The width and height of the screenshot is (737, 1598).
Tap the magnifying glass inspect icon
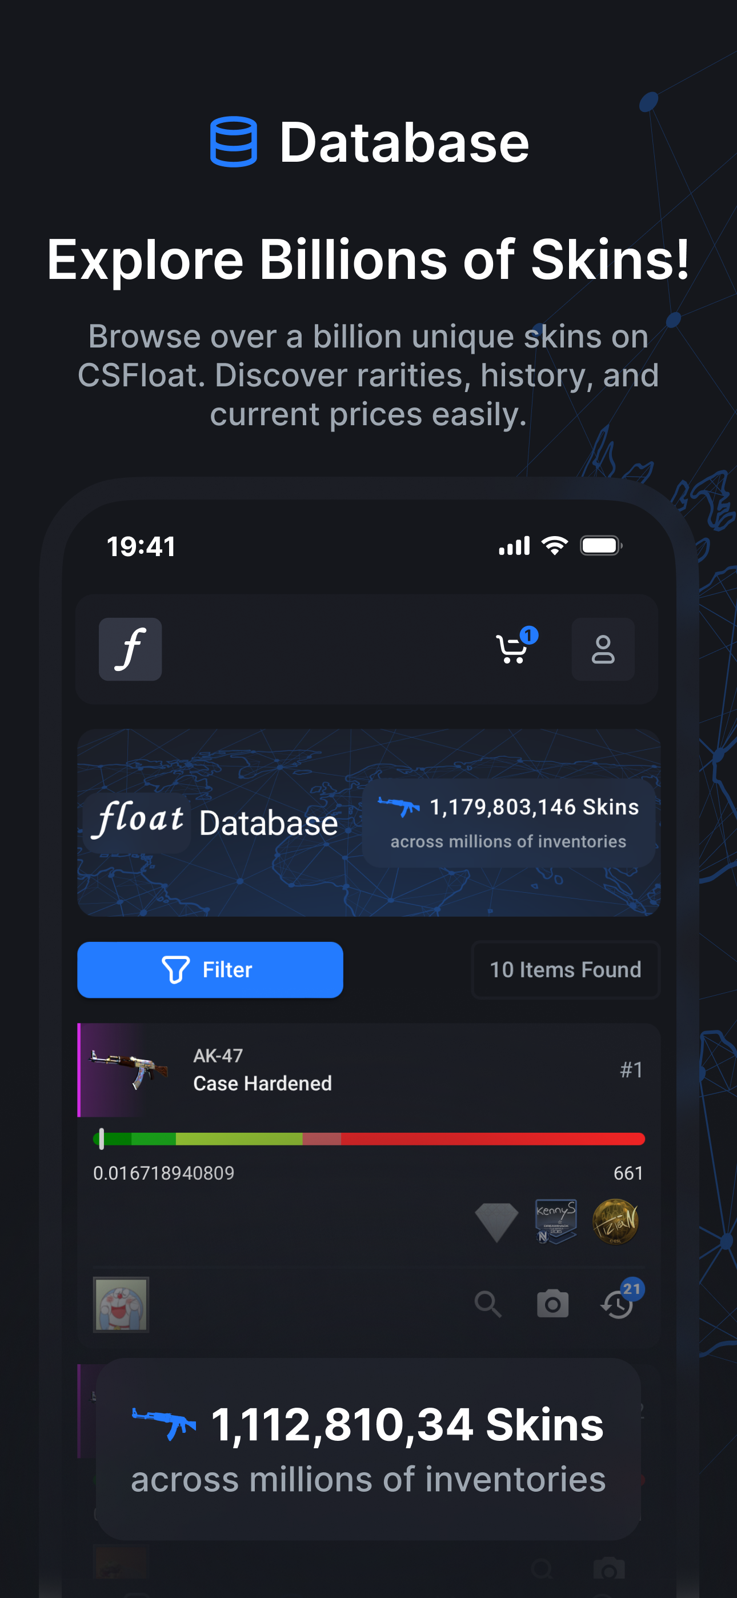[488, 1304]
